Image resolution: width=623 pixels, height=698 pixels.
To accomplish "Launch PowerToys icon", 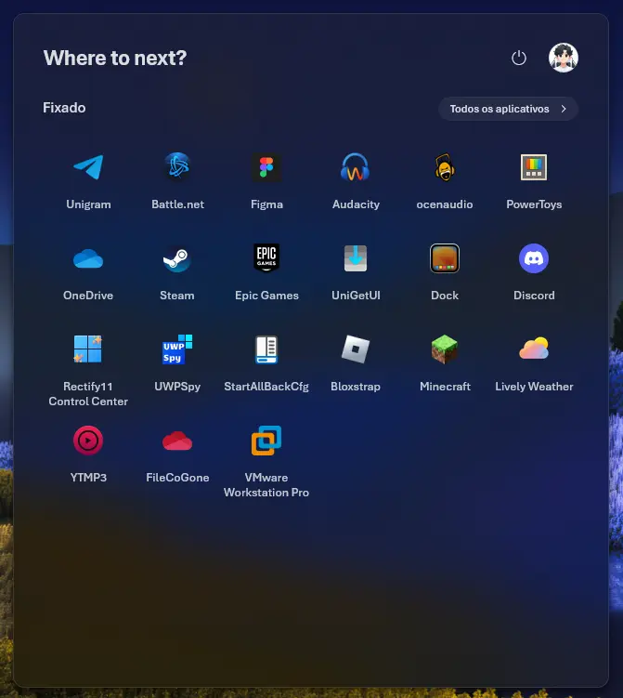I will [534, 167].
